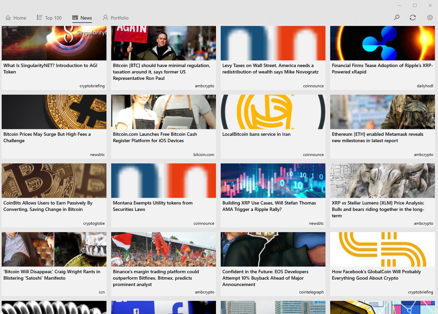Click cryptobriefing source under SingularityNET article
Image resolution: width=438 pixels, height=314 pixels.
tap(92, 86)
